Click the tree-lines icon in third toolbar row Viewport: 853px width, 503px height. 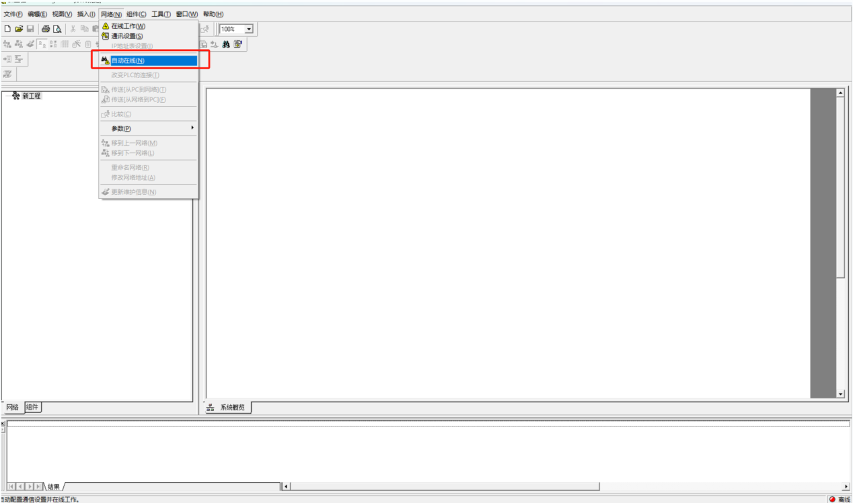point(19,59)
